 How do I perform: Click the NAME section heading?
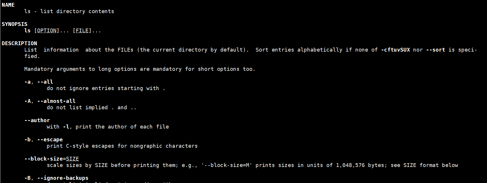tap(8, 5)
